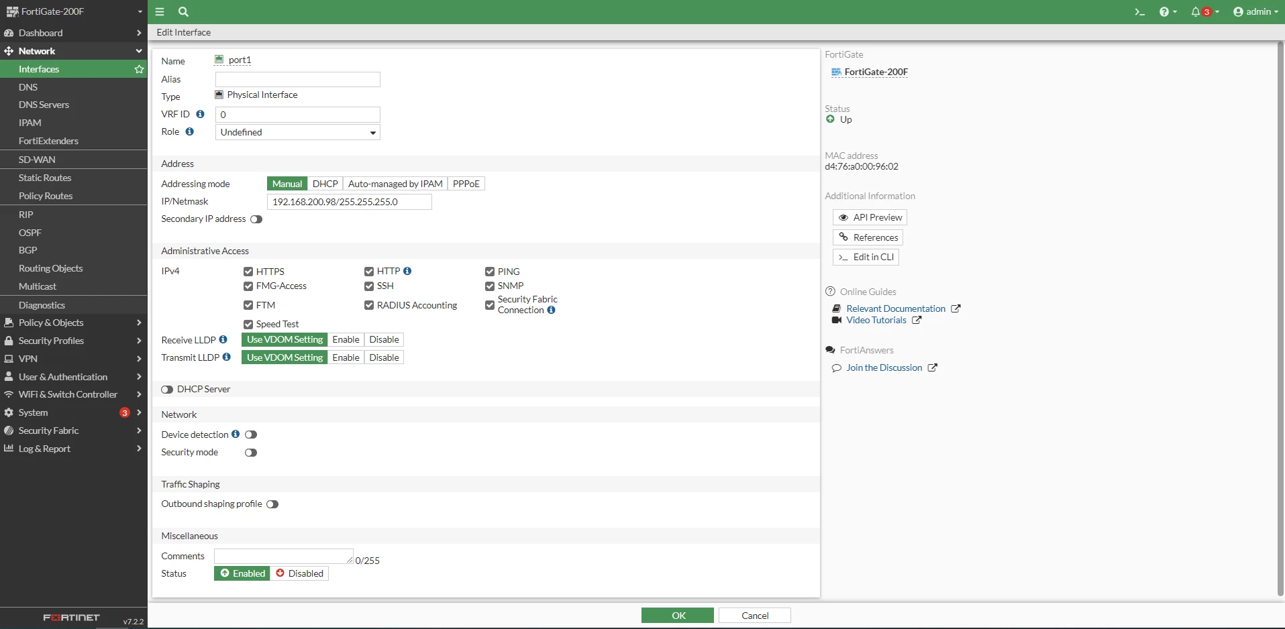This screenshot has width=1285, height=629.
Task: Click the OK button
Action: point(678,616)
